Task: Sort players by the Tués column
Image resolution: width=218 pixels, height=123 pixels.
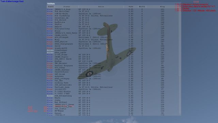Action: coord(131,7)
